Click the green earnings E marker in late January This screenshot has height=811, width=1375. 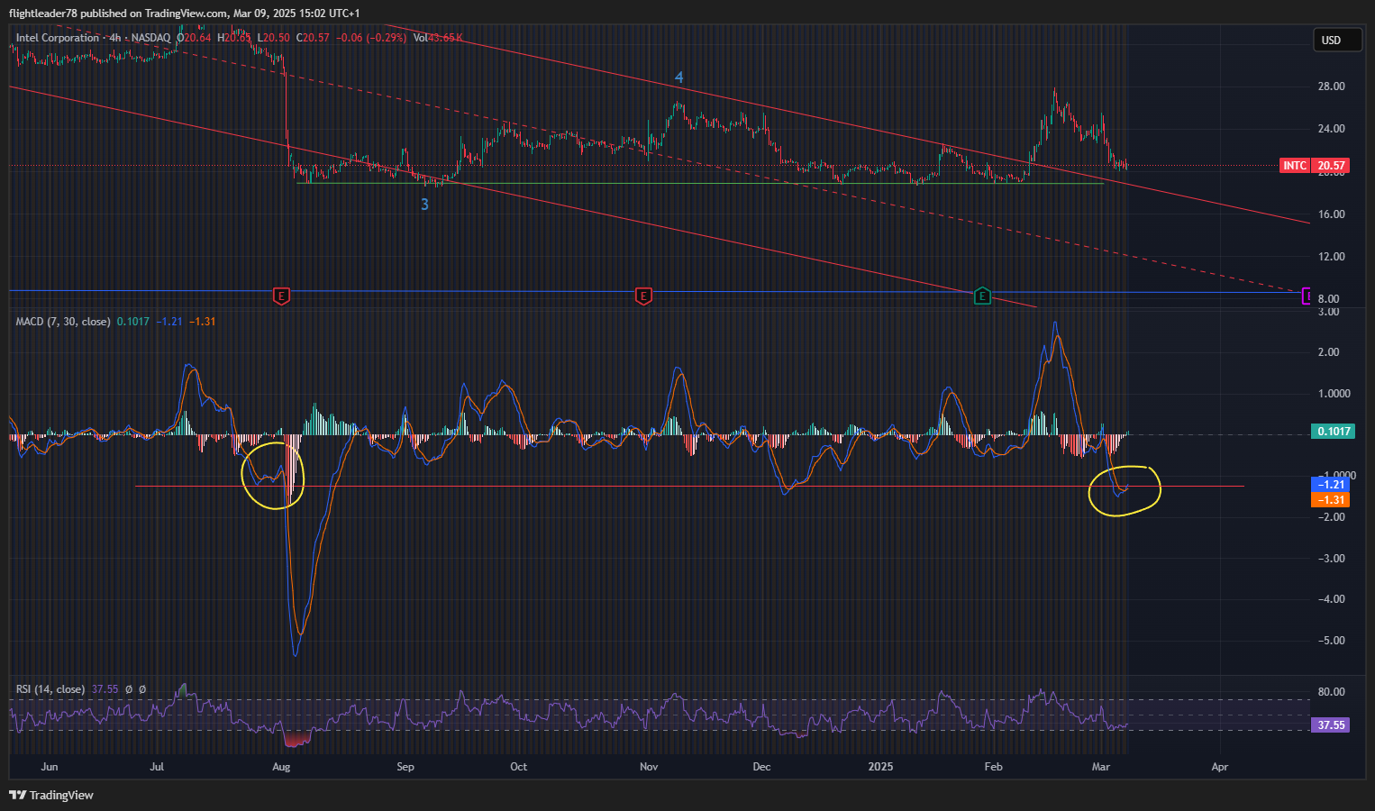tap(982, 296)
